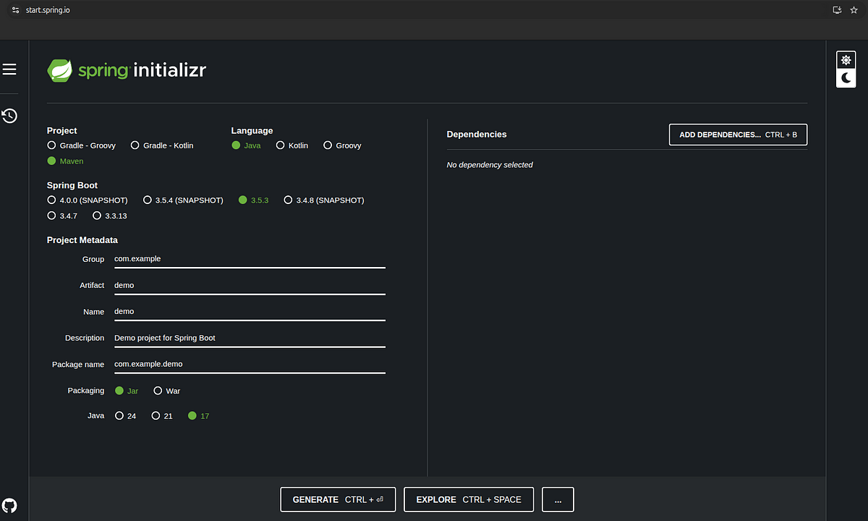Viewport: 868px width, 521px height.
Task: Choose Kotlin as language
Action: click(292, 145)
